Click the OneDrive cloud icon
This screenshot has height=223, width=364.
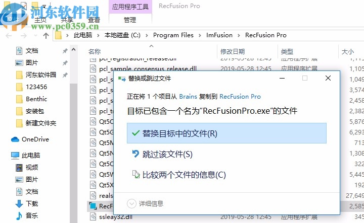(15, 139)
